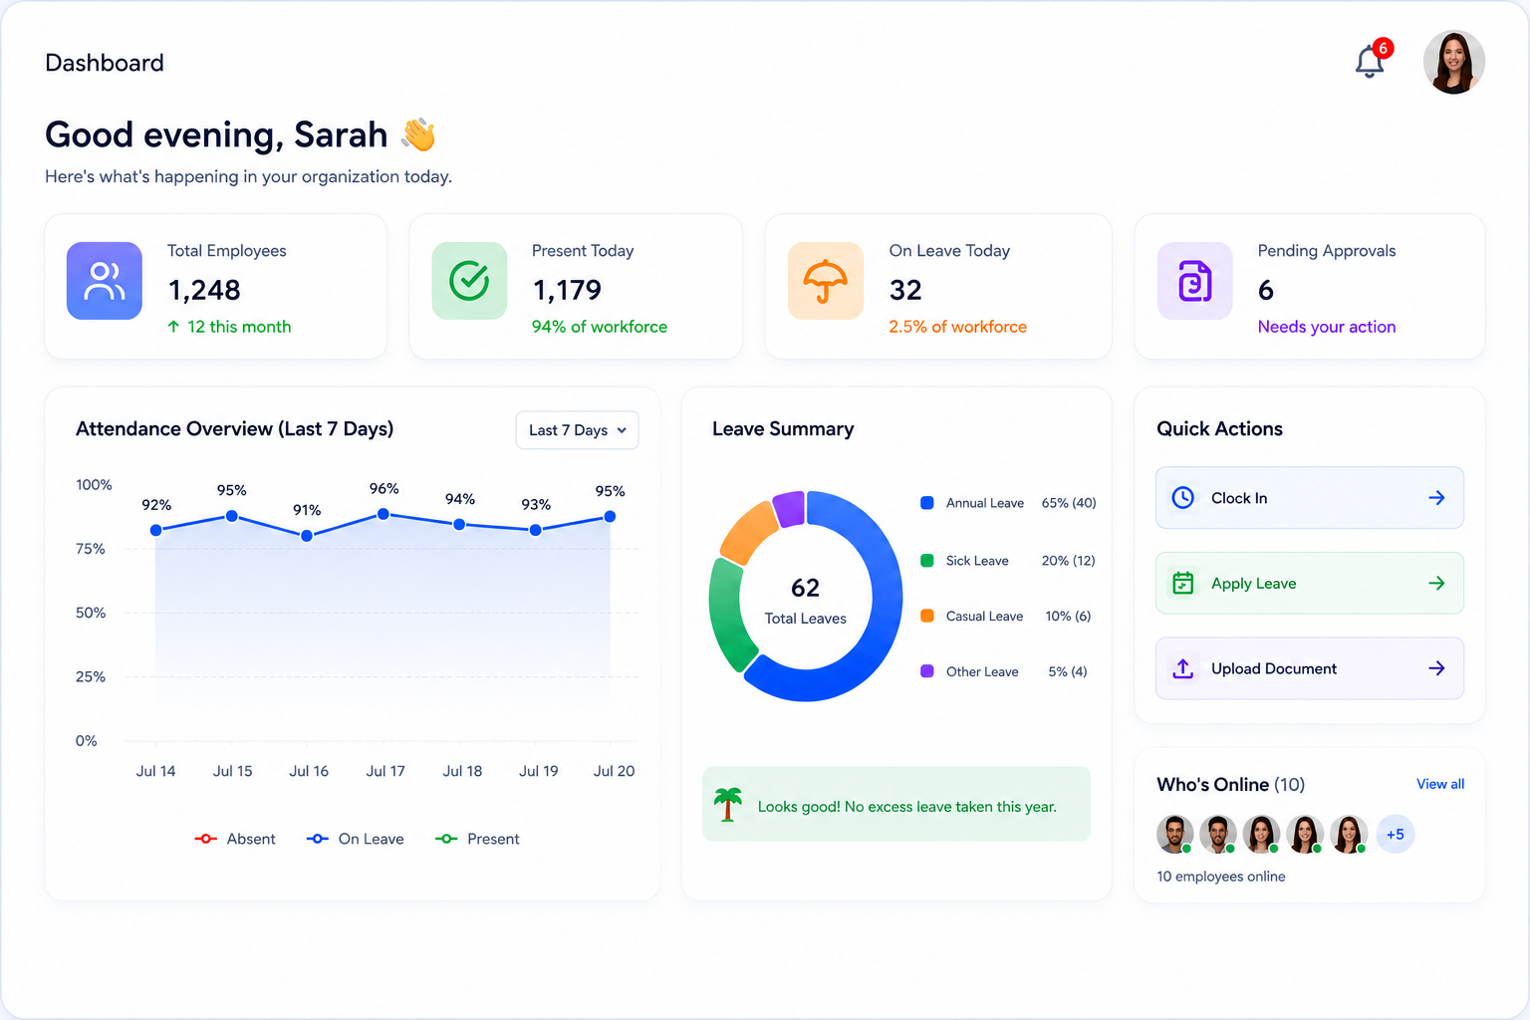Click the Upload Document button label
The height and width of the screenshot is (1020, 1530).
point(1274,668)
